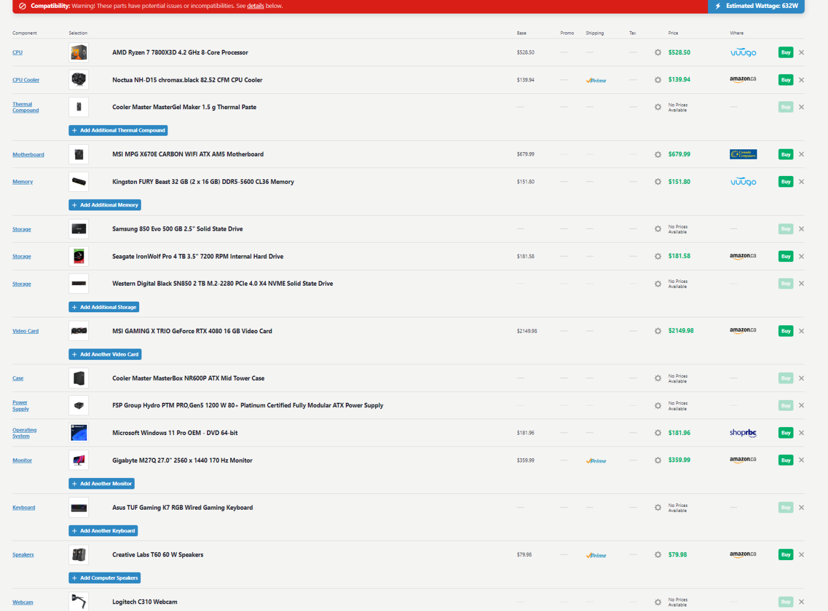Open gear options for Windows 11 Pro OEM
Viewport: 828px width, 611px height.
click(658, 433)
